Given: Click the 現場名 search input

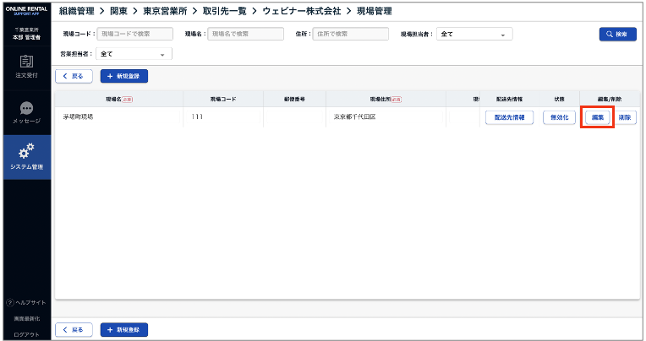Looking at the screenshot, I should pyautogui.click(x=245, y=35).
